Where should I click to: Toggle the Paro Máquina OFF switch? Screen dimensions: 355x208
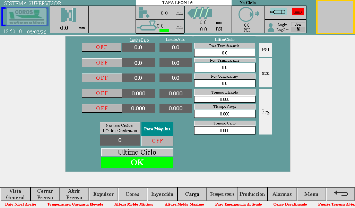tap(157, 141)
